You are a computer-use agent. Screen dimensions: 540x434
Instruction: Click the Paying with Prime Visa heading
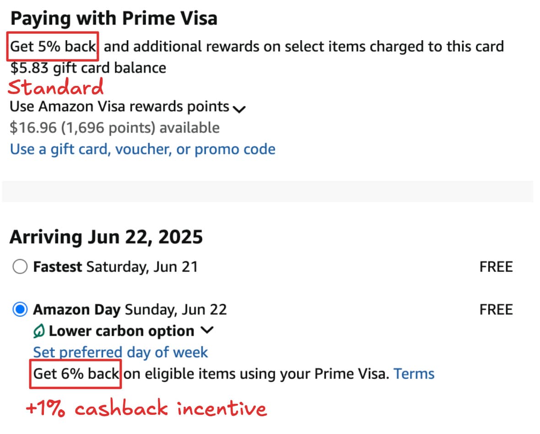pyautogui.click(x=114, y=19)
